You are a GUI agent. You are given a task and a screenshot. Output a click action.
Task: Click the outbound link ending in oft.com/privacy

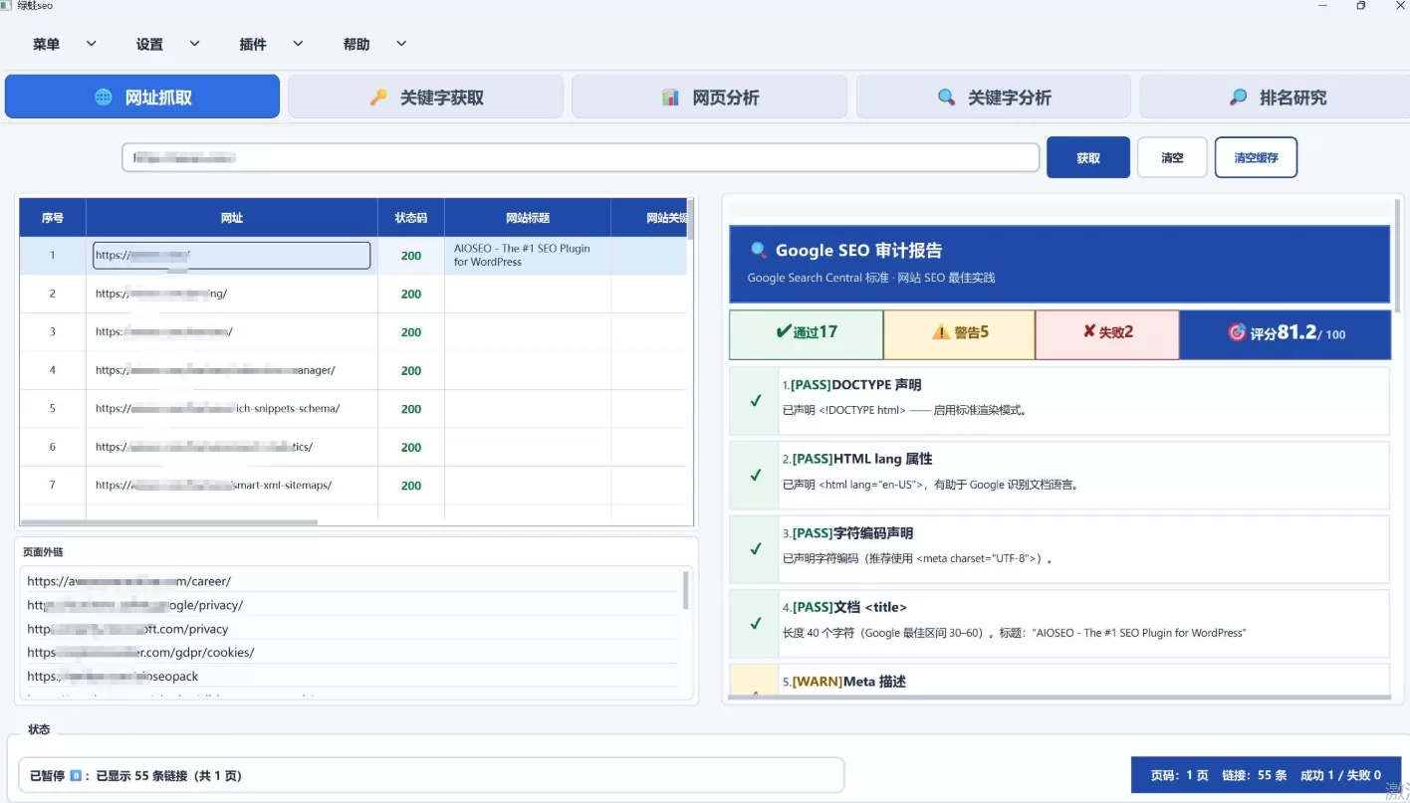pos(127,629)
